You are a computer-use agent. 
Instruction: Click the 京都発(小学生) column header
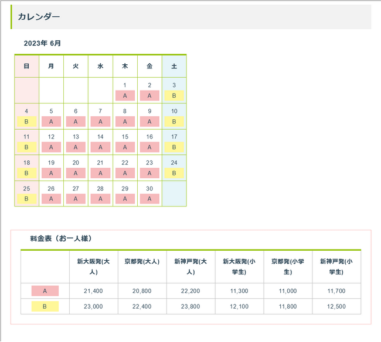coord(288,267)
